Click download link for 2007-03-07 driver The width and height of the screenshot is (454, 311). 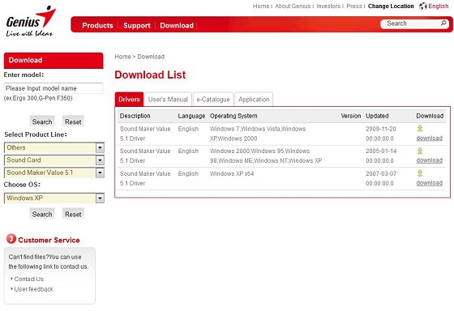coord(430,183)
